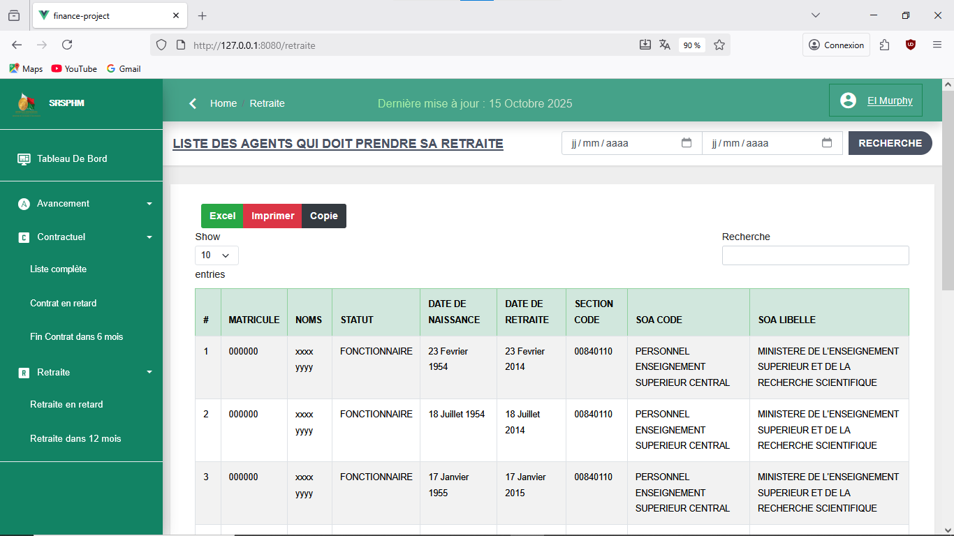Click the Recherche table search field

815,255
